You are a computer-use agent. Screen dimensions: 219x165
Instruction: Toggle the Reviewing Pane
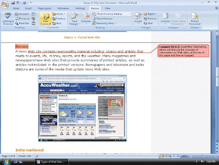click(103, 23)
